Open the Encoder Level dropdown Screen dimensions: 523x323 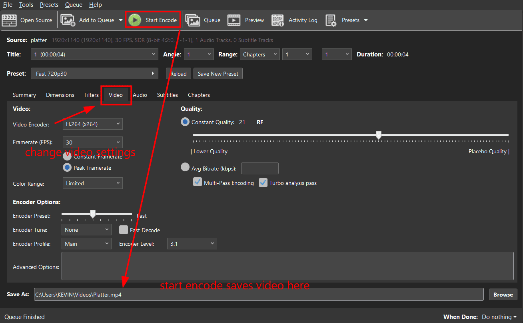click(x=192, y=244)
